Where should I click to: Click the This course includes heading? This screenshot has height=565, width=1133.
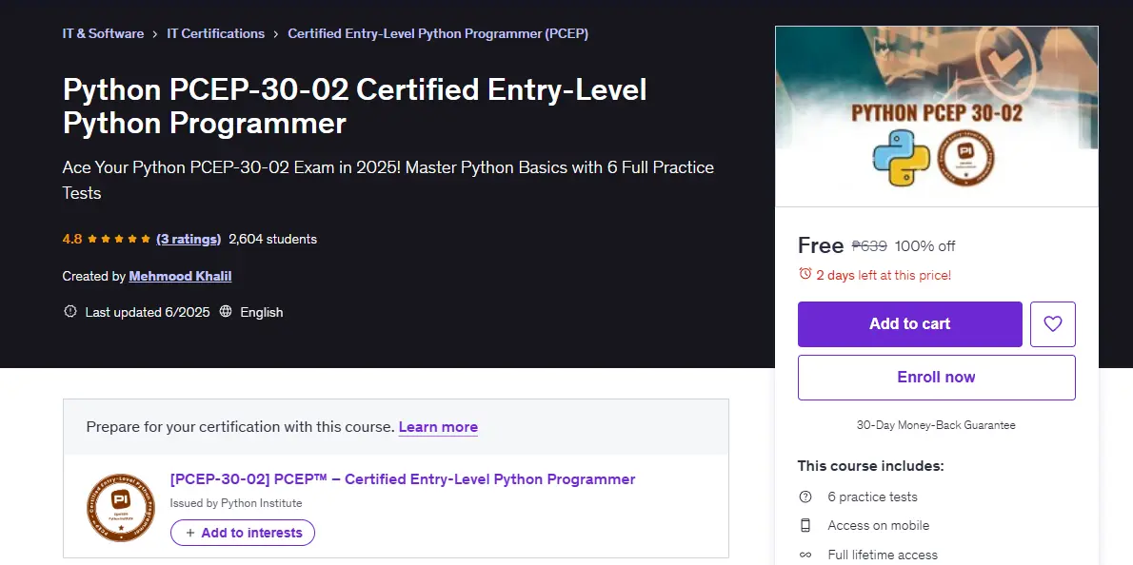871,465
